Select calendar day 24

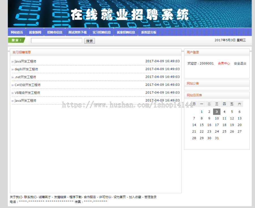[217, 132]
